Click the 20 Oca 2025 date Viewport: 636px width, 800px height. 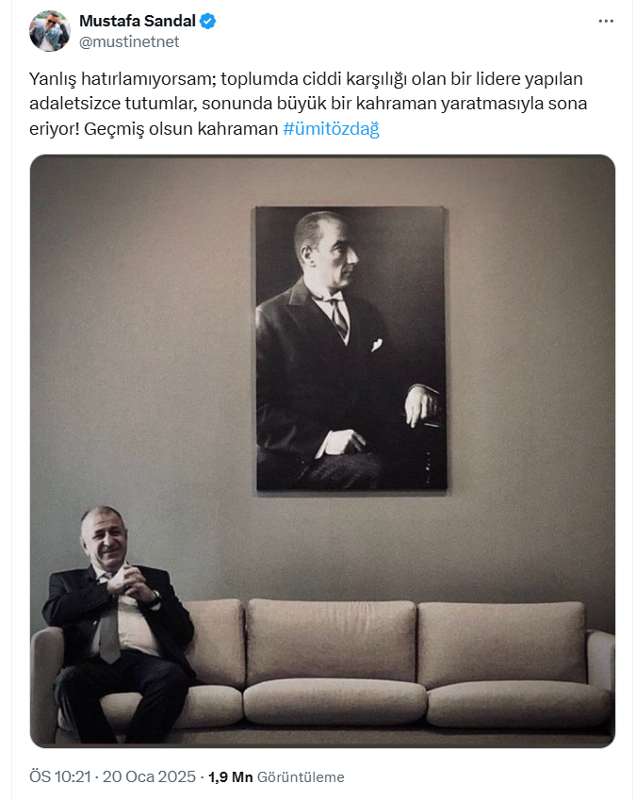(149, 776)
